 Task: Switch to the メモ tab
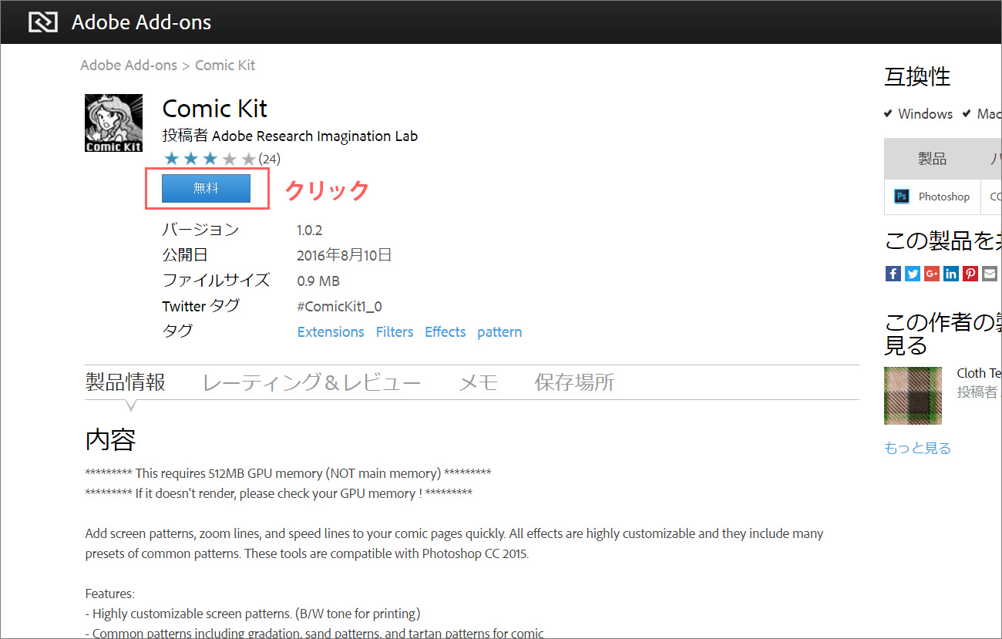point(478,382)
